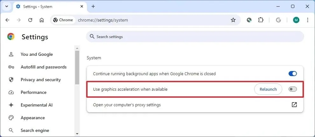Go to the Performance section
The height and width of the screenshot is (137, 315).
pyautogui.click(x=33, y=92)
